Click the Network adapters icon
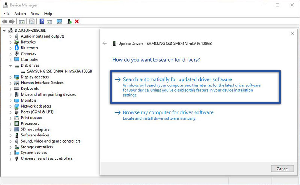Viewport: 300px width, 185px height. point(17,106)
